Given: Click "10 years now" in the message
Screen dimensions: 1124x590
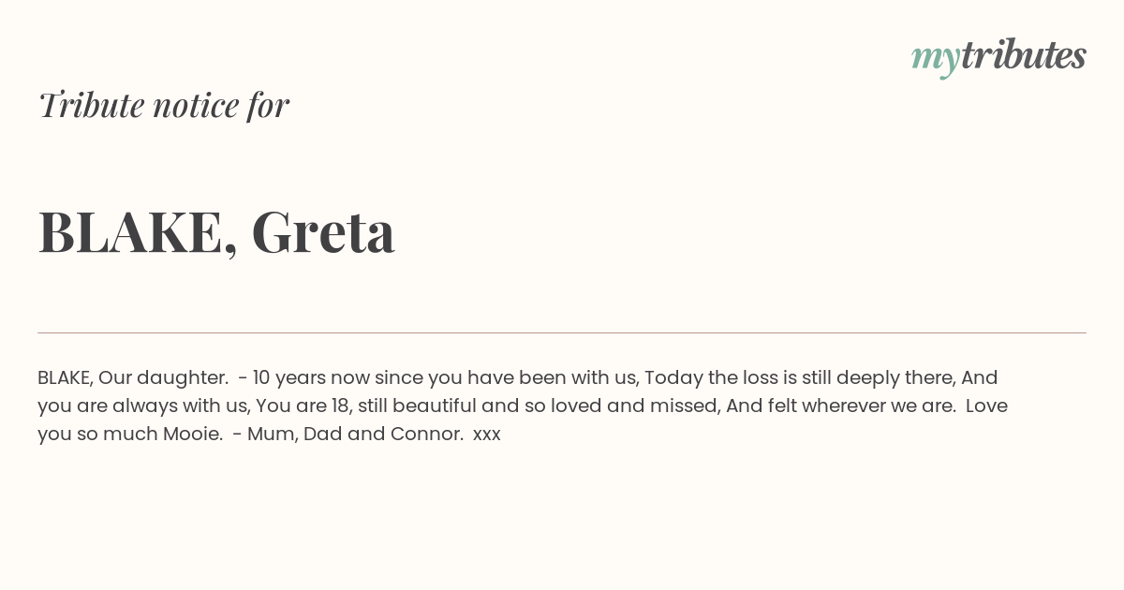Looking at the screenshot, I should (311, 378).
